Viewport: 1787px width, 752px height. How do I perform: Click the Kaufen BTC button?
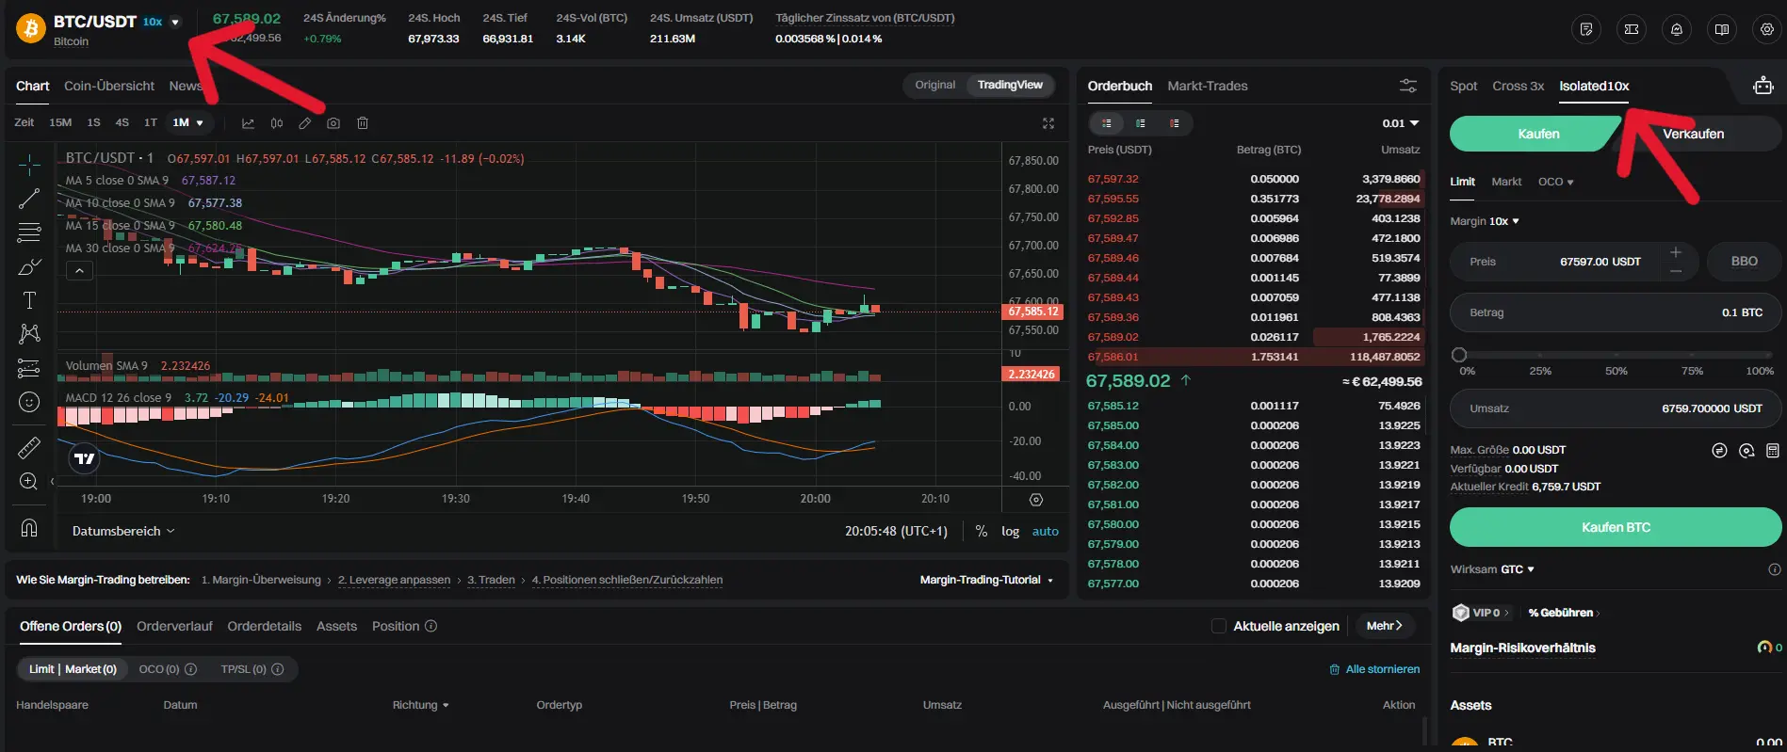1616,527
